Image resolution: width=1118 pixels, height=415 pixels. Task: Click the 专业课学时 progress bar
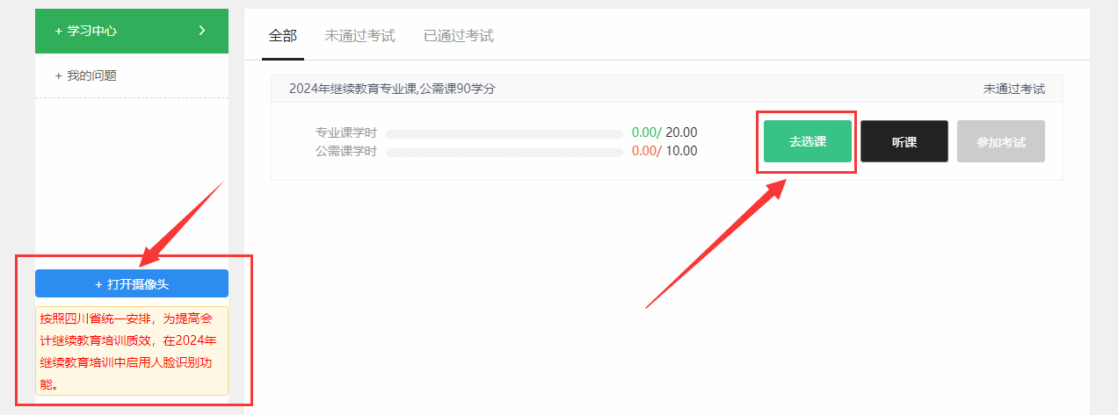click(x=505, y=134)
